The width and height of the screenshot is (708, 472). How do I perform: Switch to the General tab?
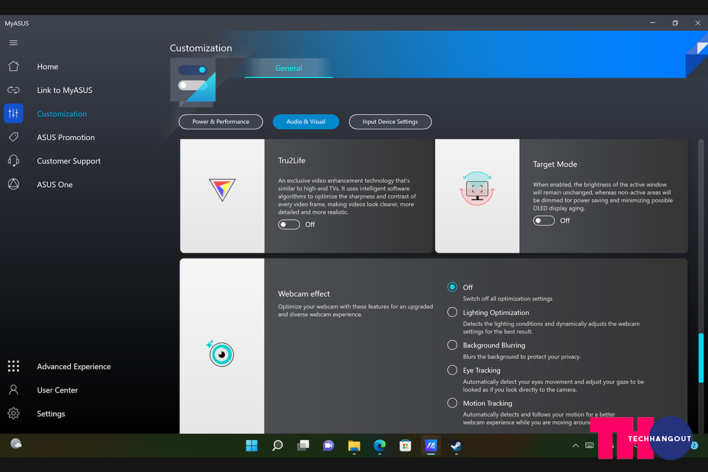pos(289,68)
